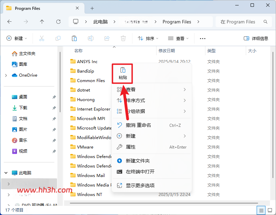Click Program Files breadcrumb in address bar
This screenshot has height=215, width=276.
pyautogui.click(x=177, y=22)
